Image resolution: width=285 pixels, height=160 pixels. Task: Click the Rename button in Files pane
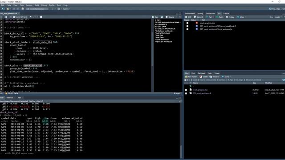coord(214,77)
